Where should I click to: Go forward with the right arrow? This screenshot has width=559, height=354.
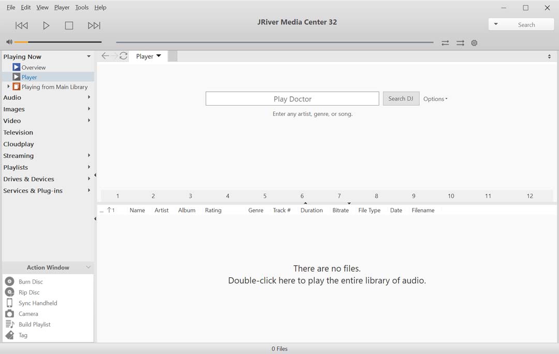pyautogui.click(x=114, y=55)
